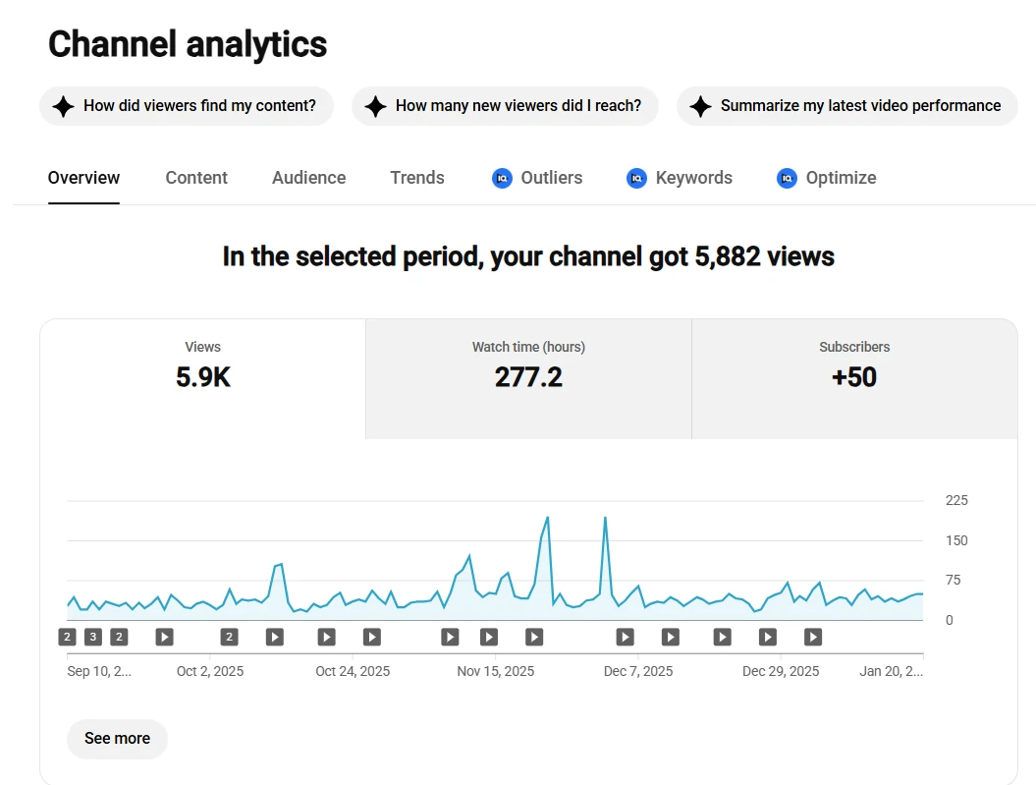
Task: Click the highest views peak just after Nov 15
Action: pos(547,518)
